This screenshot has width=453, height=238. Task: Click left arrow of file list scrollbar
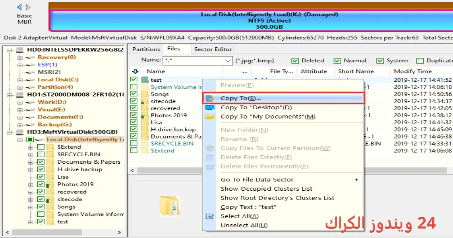(133, 170)
